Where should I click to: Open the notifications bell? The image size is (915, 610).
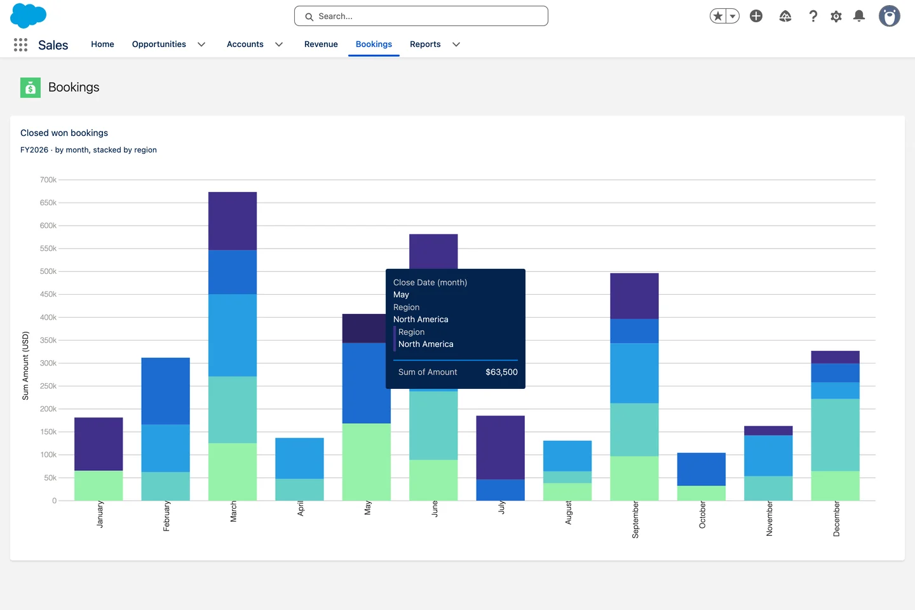(x=859, y=16)
